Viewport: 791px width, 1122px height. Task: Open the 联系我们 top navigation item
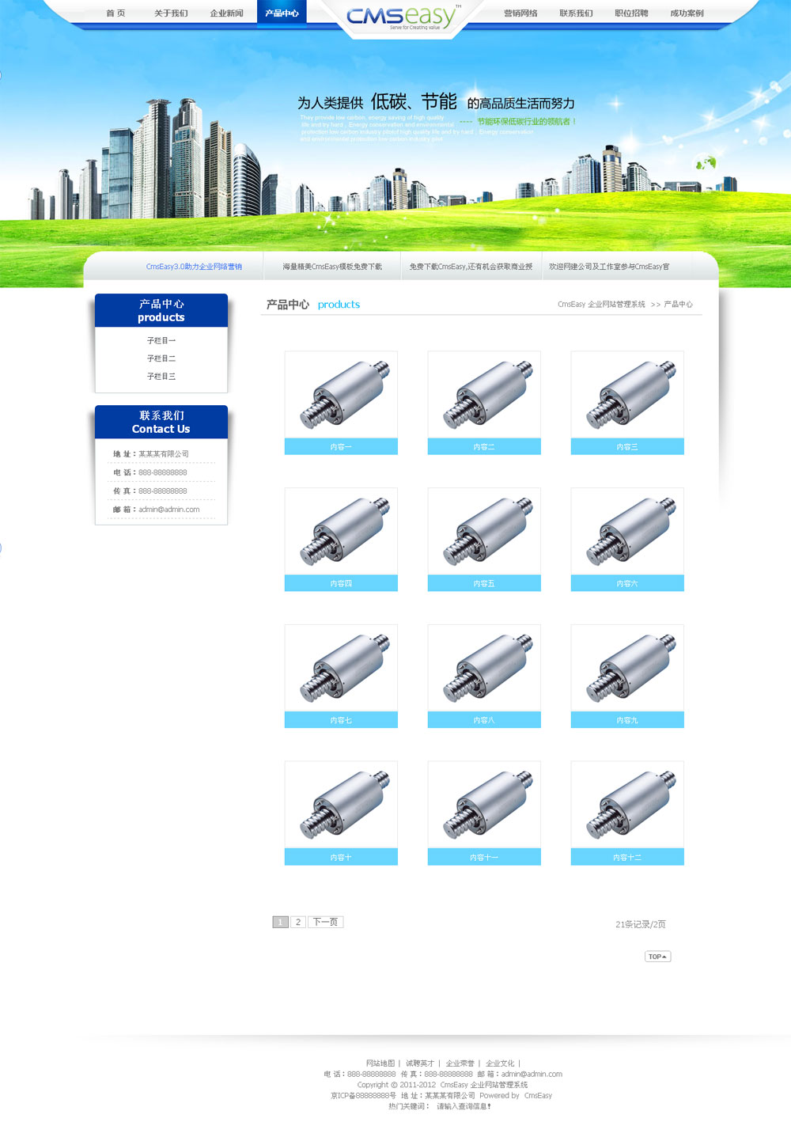click(x=576, y=13)
